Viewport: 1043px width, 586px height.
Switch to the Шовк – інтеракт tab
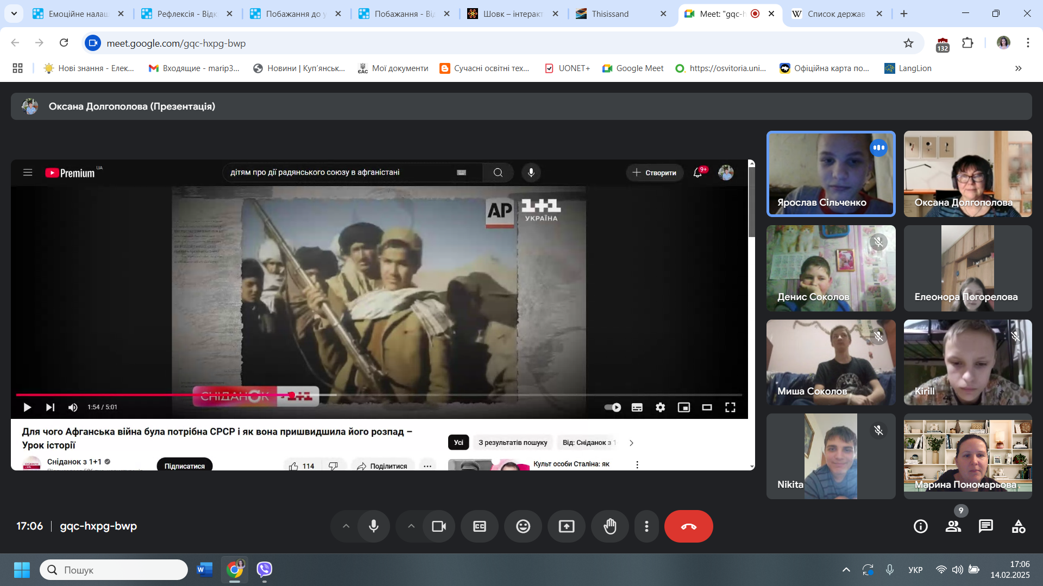(x=513, y=14)
